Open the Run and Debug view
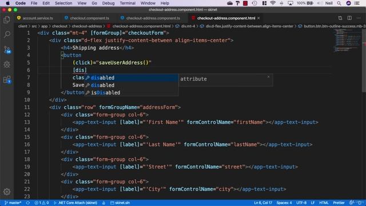366x206 pixels. click(7, 64)
